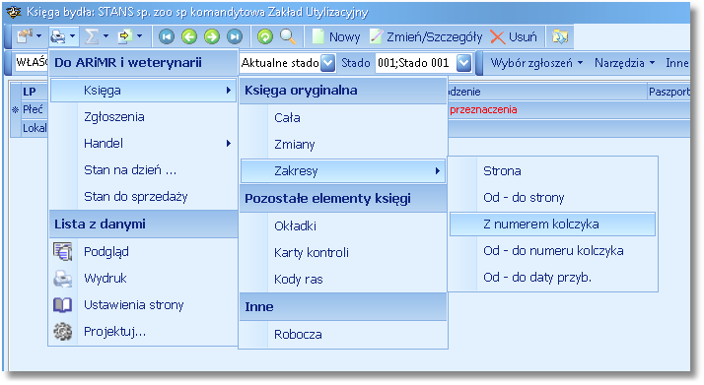704x385 pixels.
Task: Open the Inne toolbar menu
Action: 677,63
